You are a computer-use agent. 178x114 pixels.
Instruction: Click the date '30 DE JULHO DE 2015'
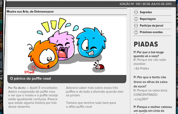(x=157, y=4)
